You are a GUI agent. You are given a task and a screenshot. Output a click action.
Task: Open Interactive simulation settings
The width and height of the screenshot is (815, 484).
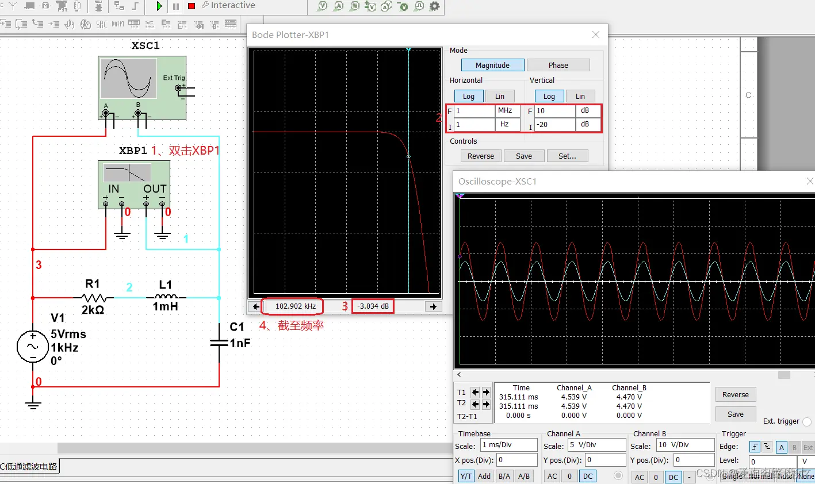pos(228,5)
